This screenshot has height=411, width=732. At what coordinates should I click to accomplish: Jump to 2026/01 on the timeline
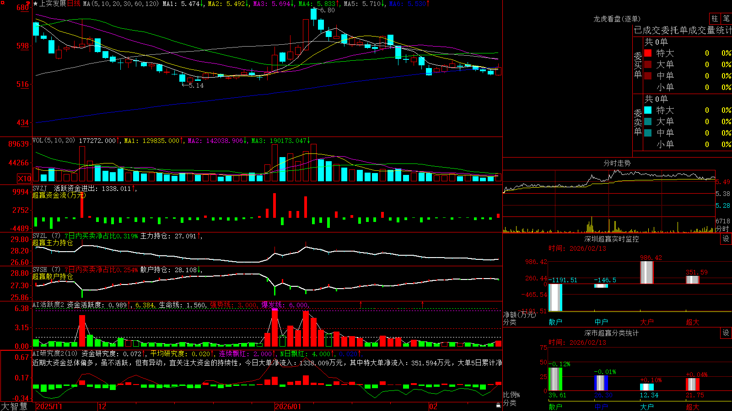(x=288, y=406)
